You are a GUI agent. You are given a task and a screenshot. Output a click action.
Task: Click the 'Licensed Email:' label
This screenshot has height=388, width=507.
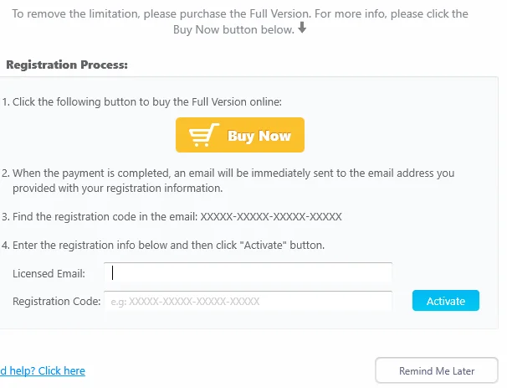point(49,274)
